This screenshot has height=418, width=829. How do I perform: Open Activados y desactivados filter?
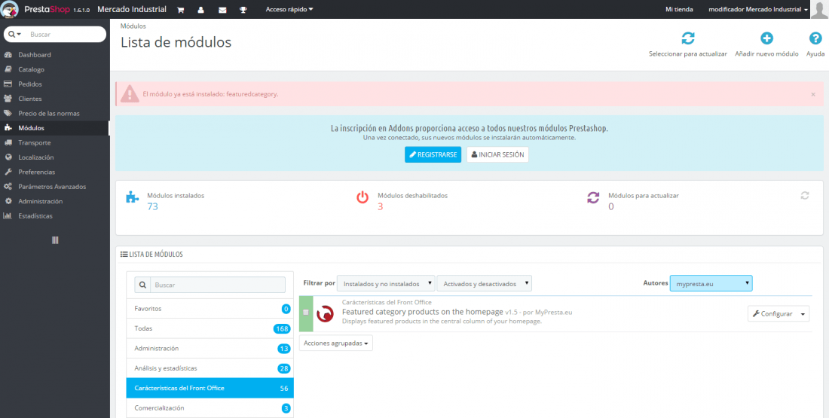click(x=485, y=283)
